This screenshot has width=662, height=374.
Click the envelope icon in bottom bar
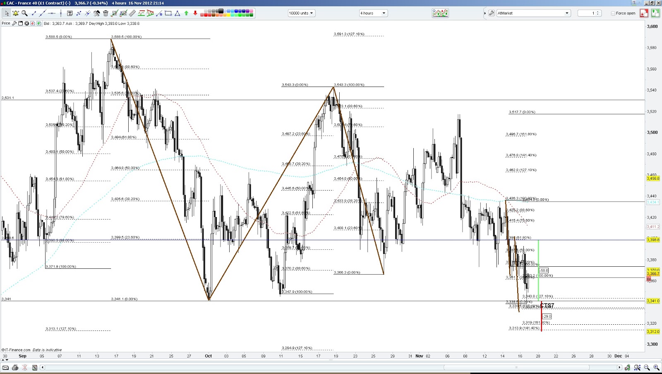click(x=6, y=367)
